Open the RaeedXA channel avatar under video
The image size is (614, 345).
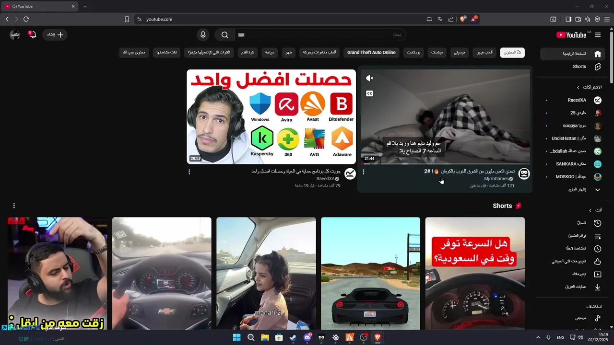coord(350,173)
